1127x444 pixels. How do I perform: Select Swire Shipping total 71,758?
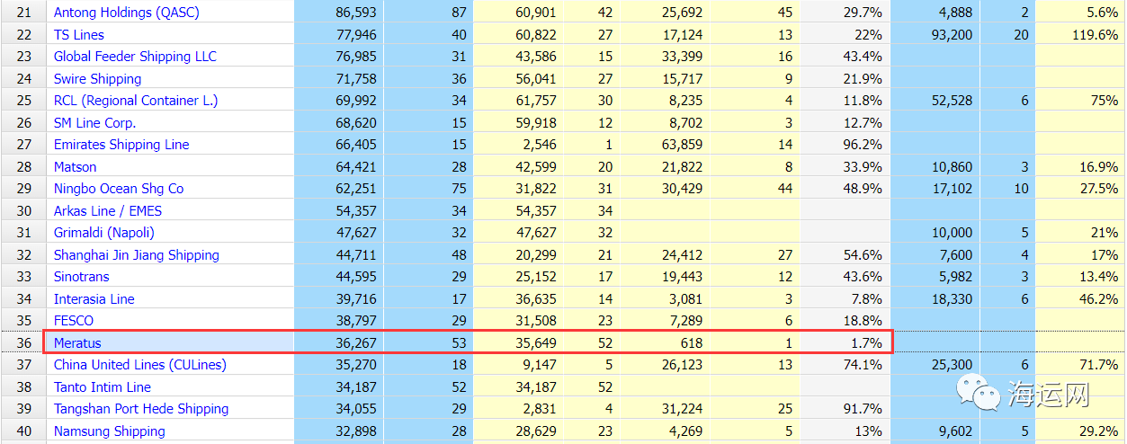coord(355,79)
